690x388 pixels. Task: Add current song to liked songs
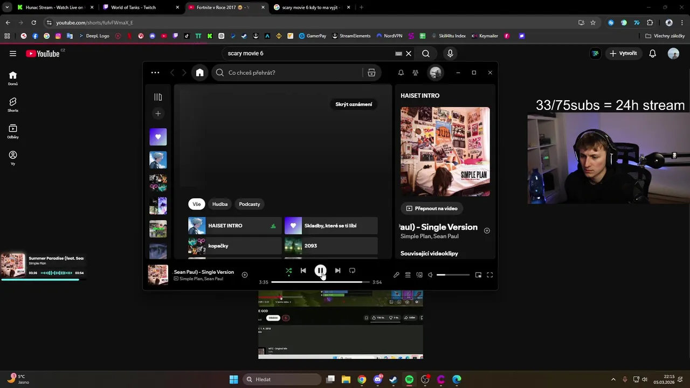click(244, 275)
